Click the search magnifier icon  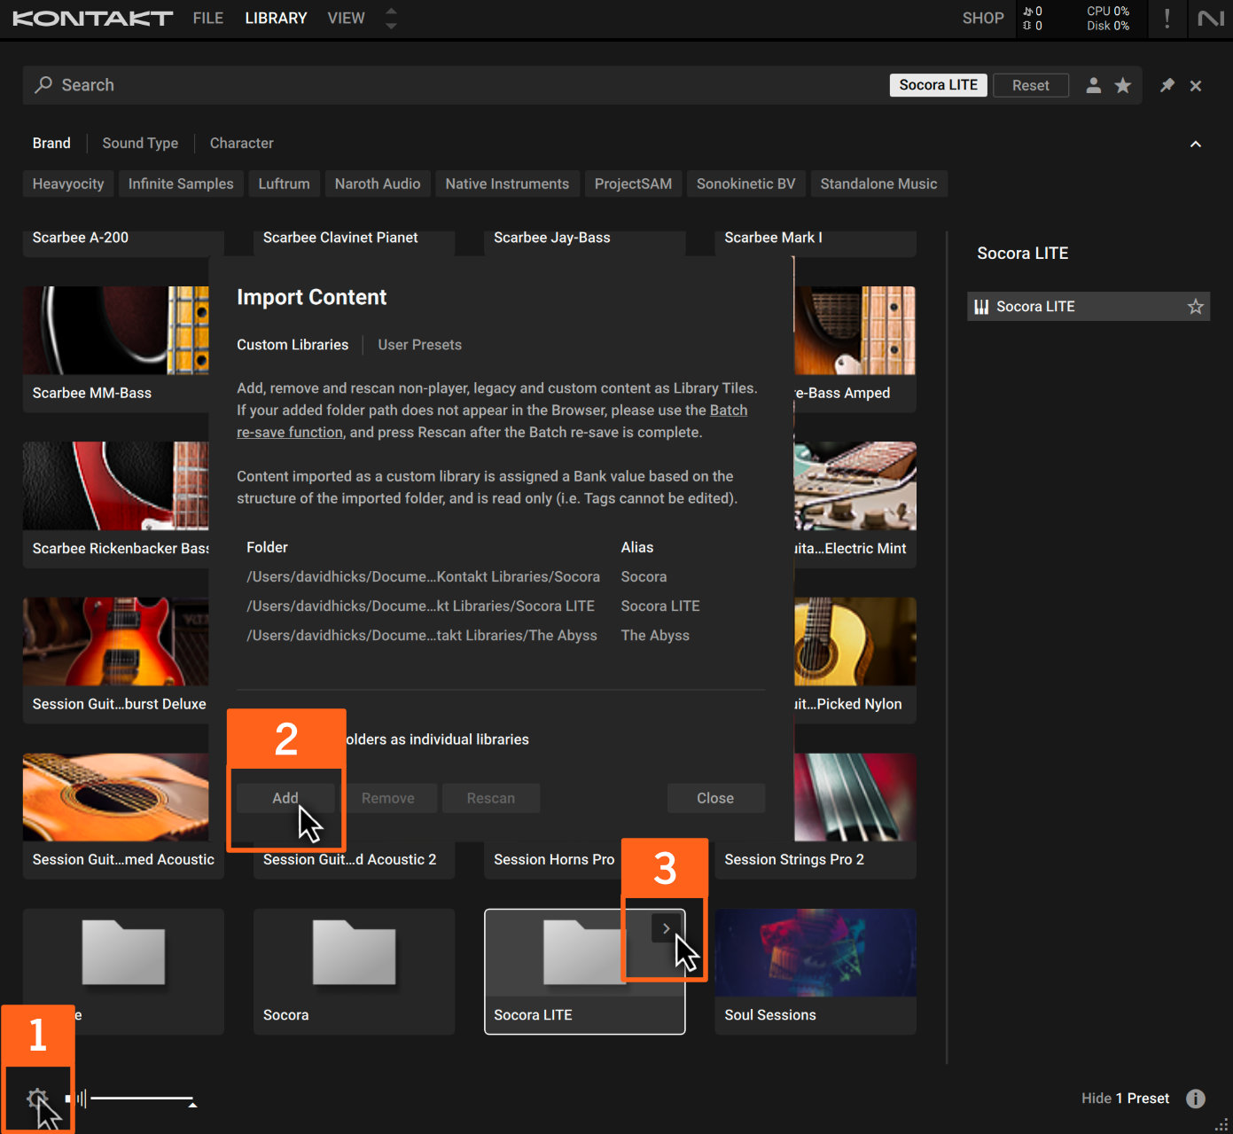coord(43,84)
